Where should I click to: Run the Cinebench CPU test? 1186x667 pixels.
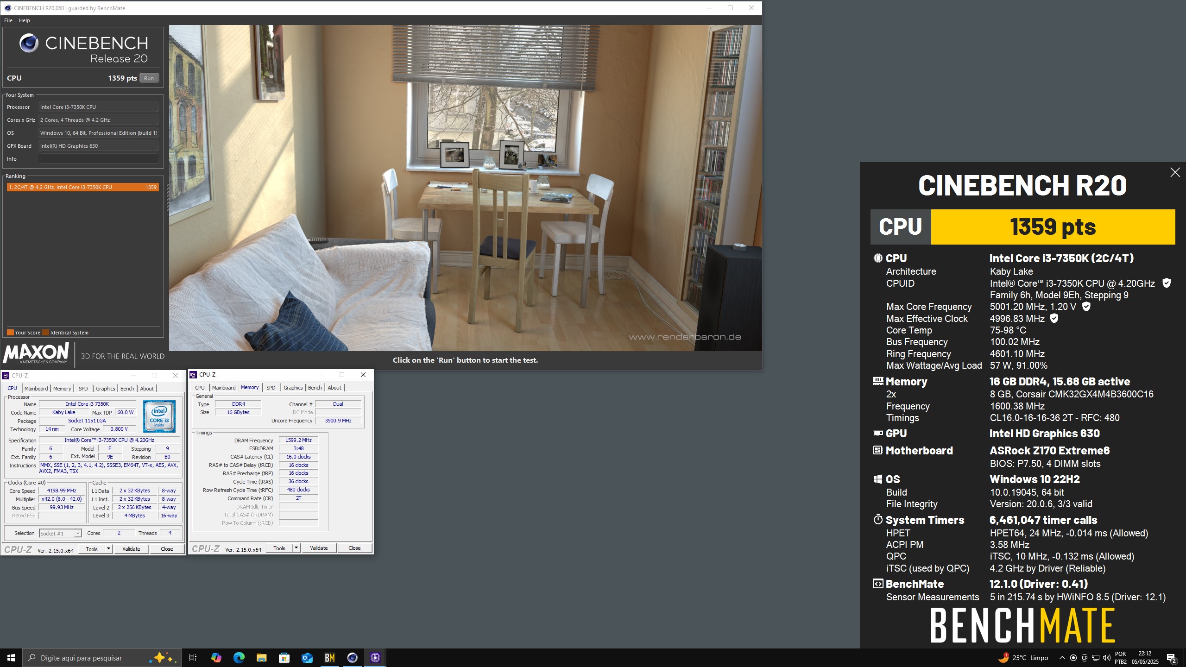pyautogui.click(x=149, y=78)
